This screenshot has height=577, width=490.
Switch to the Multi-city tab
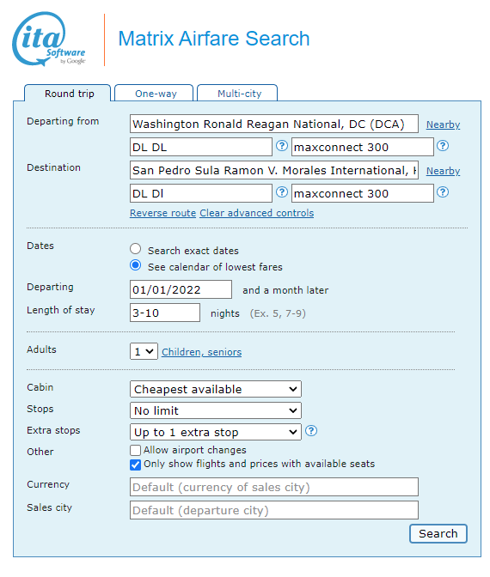click(237, 94)
